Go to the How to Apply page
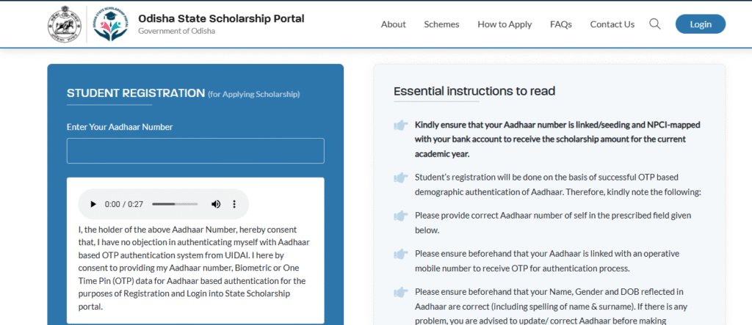This screenshot has width=752, height=325. [x=505, y=24]
